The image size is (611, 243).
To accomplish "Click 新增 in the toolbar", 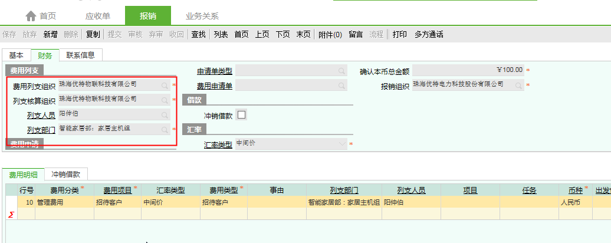I will tap(50, 34).
